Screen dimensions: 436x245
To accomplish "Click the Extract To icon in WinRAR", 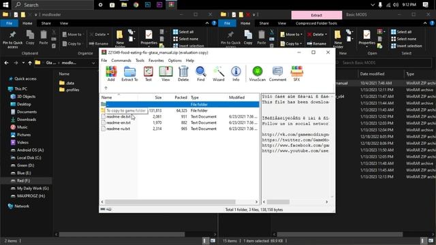I will [129, 73].
